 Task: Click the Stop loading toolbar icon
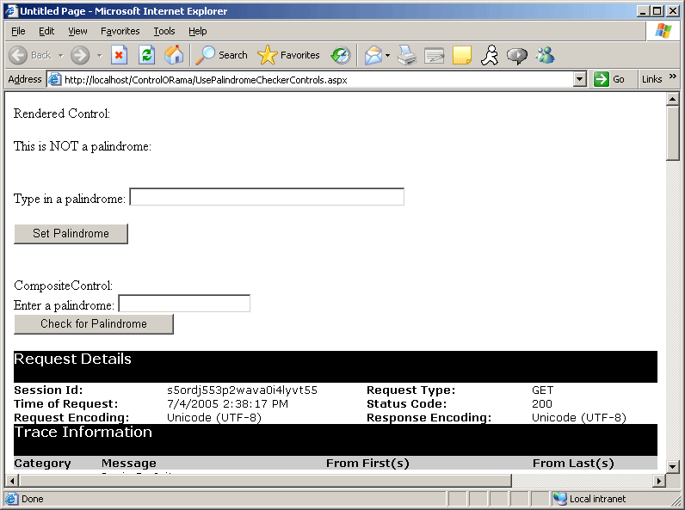tap(120, 55)
